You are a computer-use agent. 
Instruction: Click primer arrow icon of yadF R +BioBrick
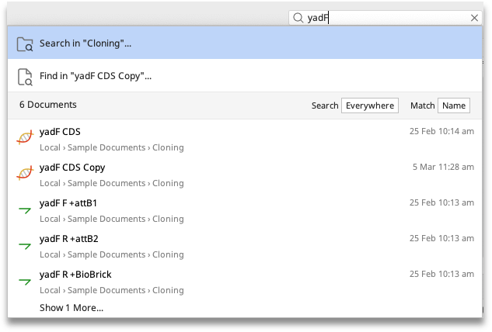coord(25,282)
